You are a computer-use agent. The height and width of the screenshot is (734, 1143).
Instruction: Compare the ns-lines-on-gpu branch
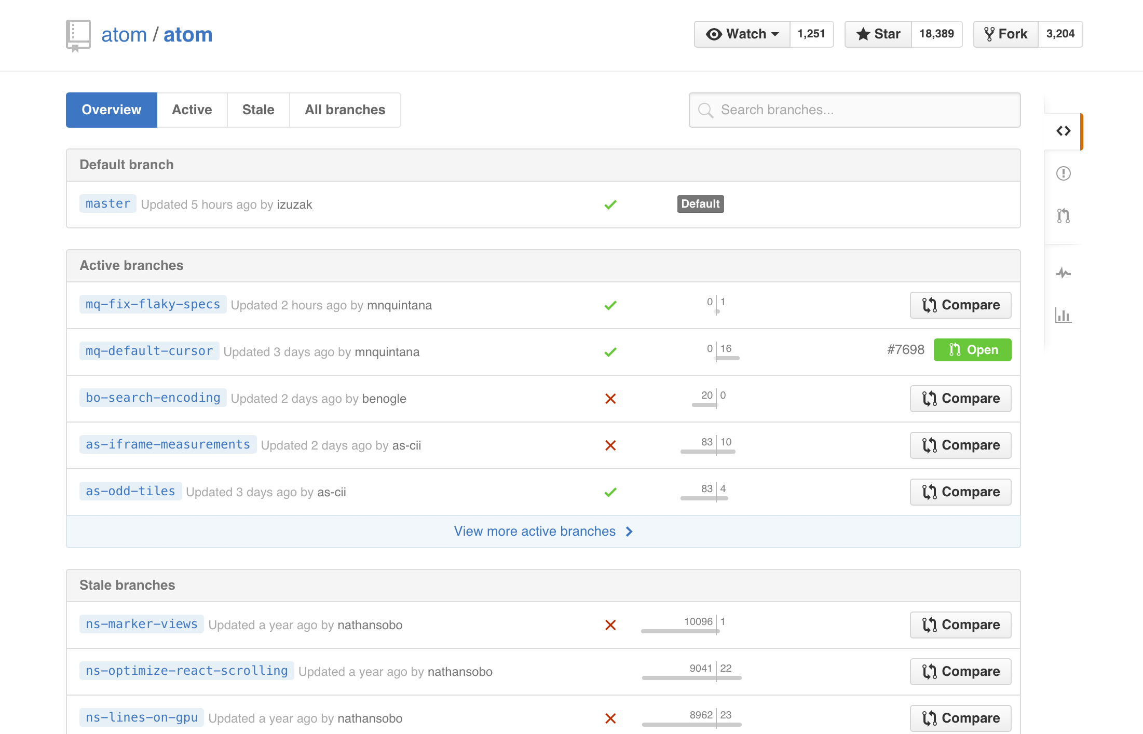[961, 718]
